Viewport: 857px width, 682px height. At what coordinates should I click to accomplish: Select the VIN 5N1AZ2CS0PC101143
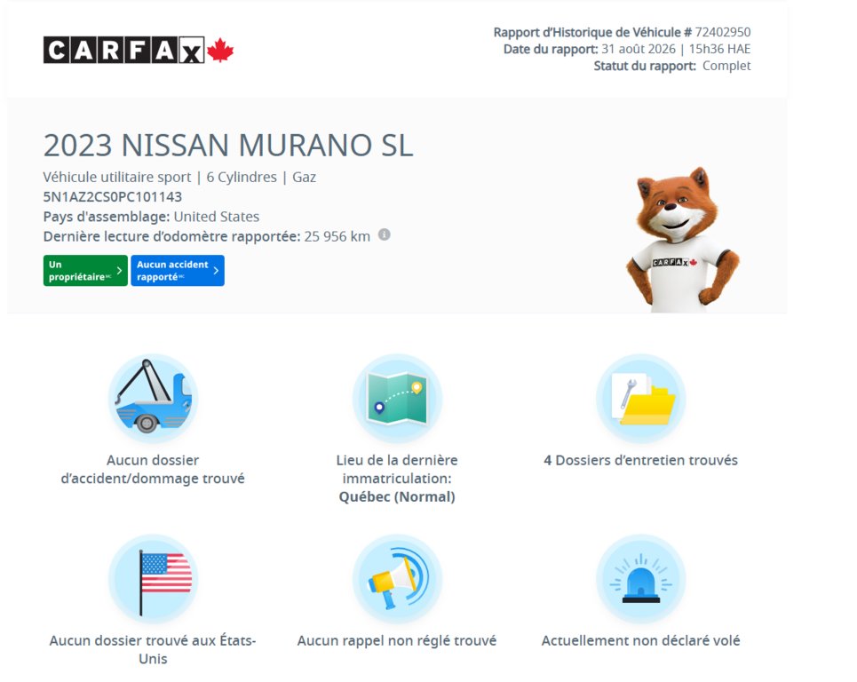pos(113,197)
